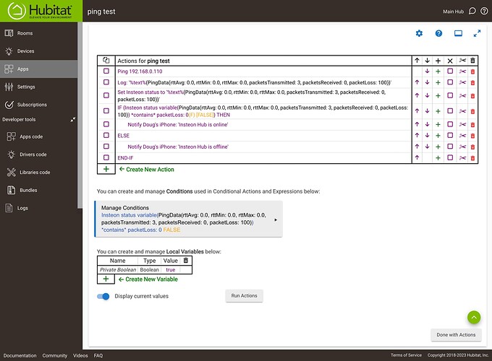Click the copy icon in the Actions table header
Screen dimensions: 492x361
pos(106,61)
